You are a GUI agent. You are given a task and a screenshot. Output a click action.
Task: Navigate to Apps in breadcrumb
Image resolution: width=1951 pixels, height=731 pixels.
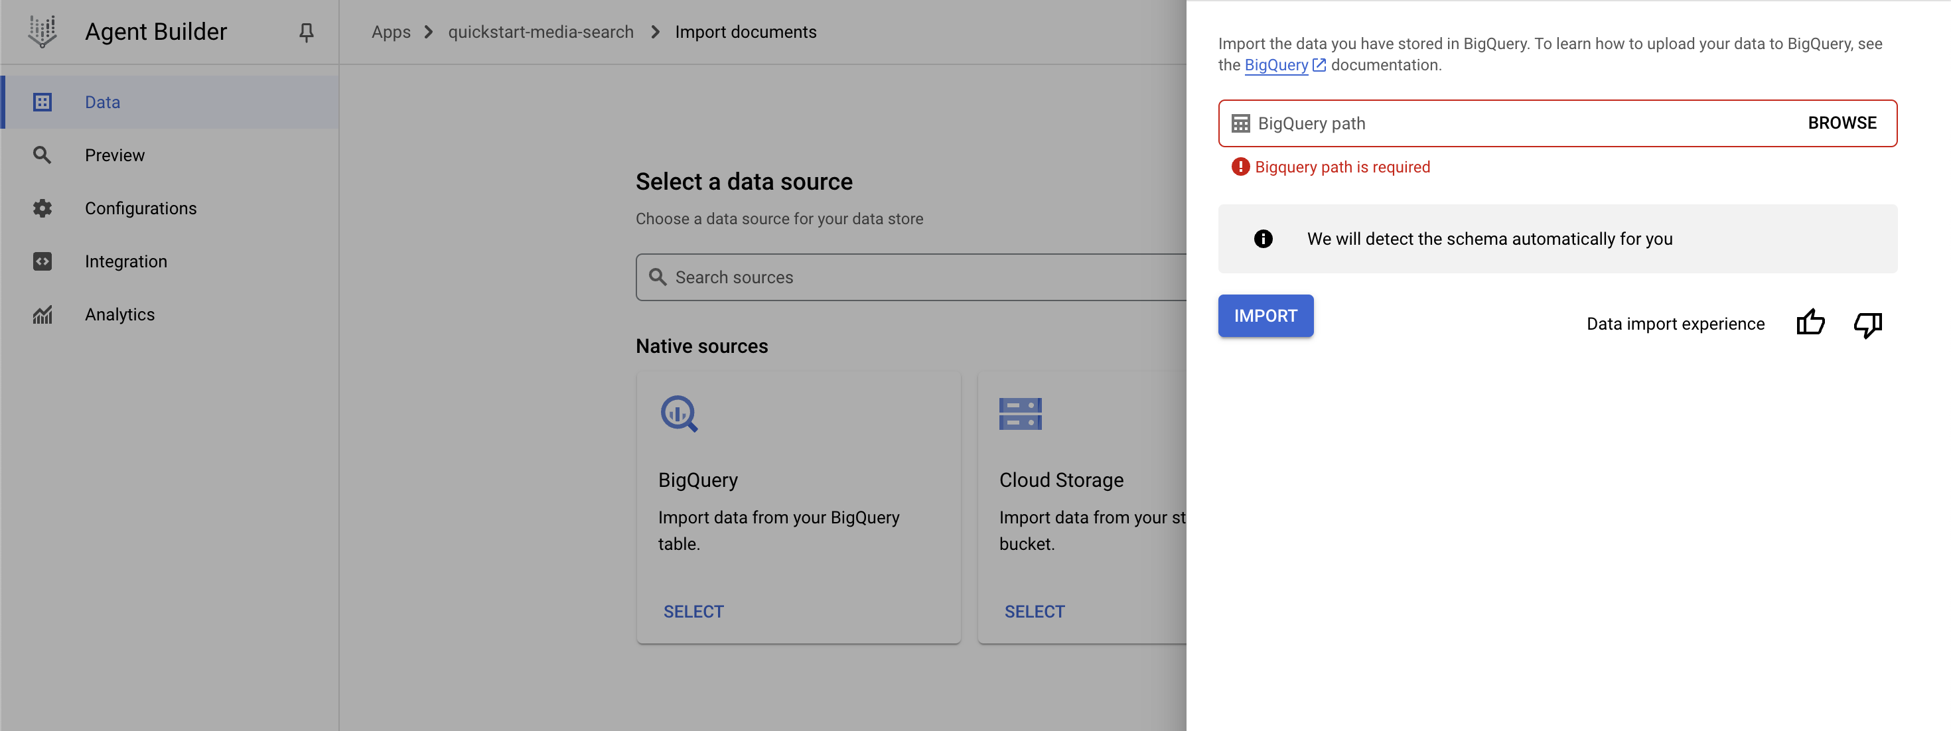click(391, 32)
